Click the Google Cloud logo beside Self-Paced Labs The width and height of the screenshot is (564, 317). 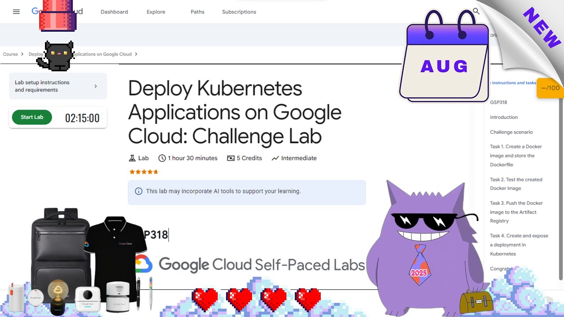[144, 264]
